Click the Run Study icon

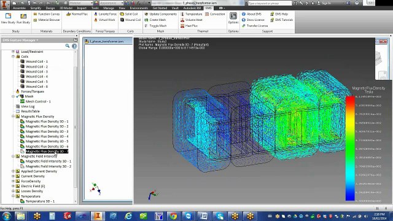pos(23,18)
